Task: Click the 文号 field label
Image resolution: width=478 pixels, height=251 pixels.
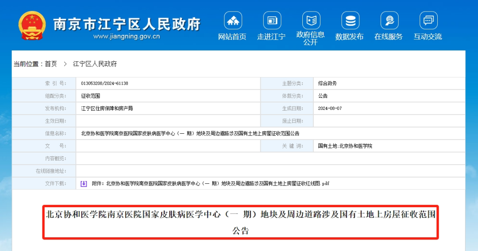Action: coord(55,146)
